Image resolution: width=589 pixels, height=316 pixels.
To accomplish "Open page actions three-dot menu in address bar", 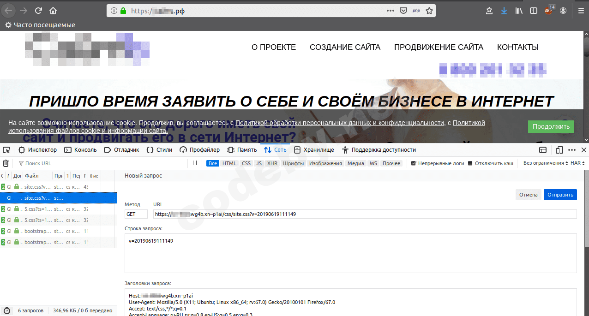I will click(390, 11).
